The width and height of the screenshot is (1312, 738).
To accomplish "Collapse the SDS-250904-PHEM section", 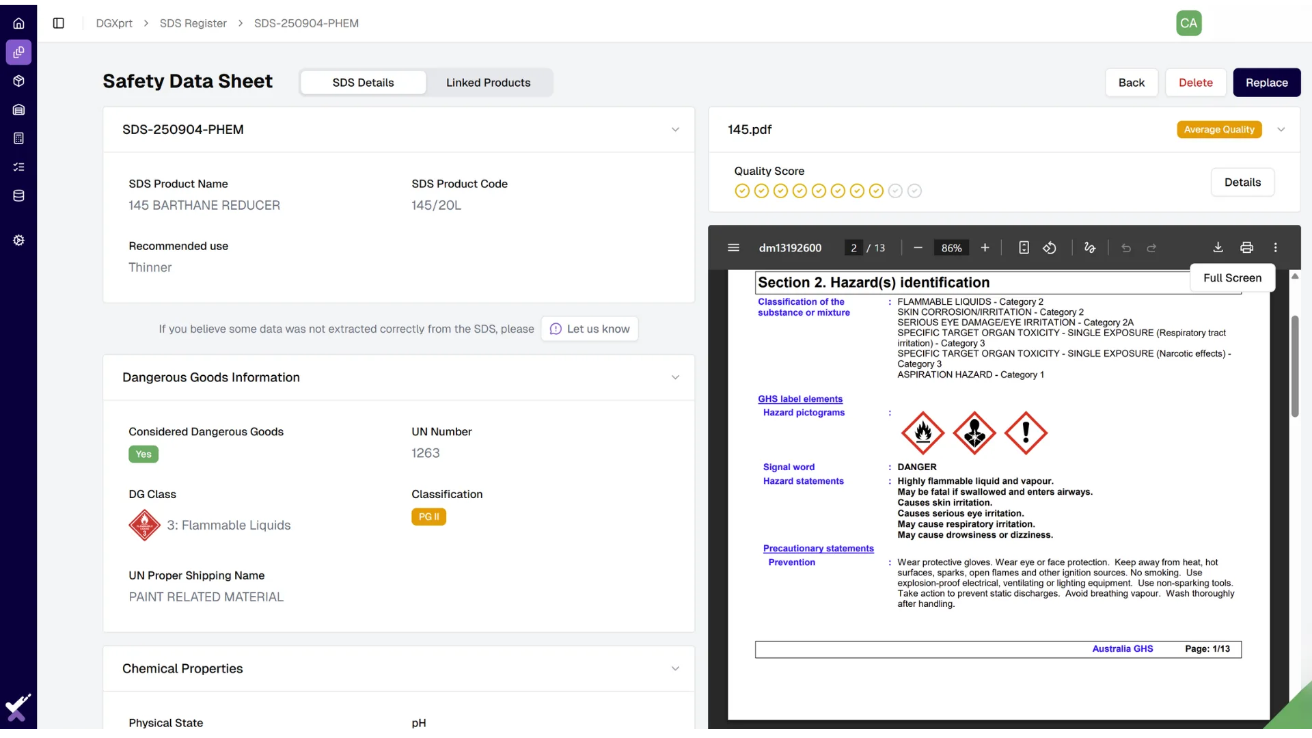I will pyautogui.click(x=675, y=130).
